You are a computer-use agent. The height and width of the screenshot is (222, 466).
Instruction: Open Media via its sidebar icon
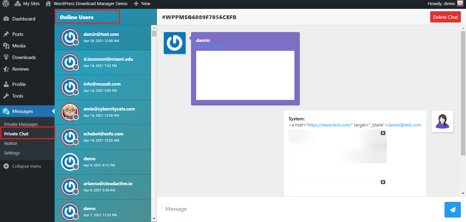coord(7,46)
